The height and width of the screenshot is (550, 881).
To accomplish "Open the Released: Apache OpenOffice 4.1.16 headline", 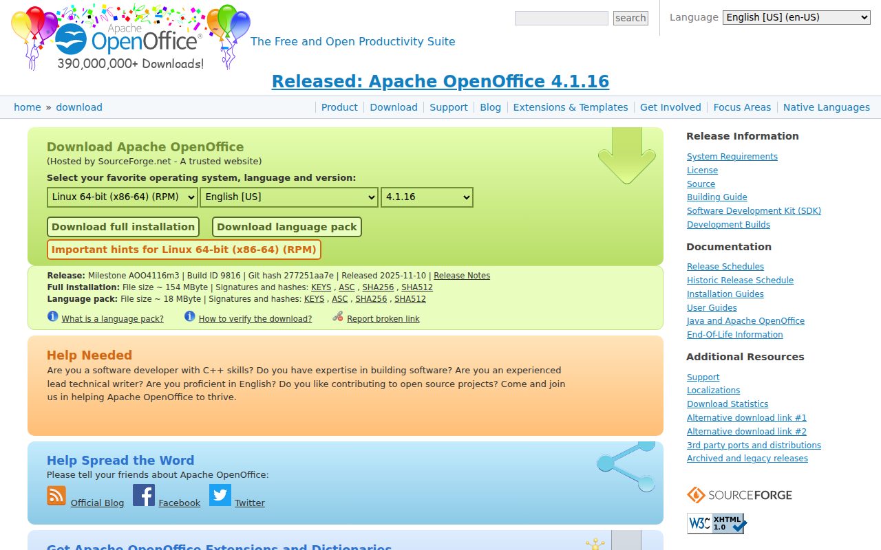I will 440,82.
